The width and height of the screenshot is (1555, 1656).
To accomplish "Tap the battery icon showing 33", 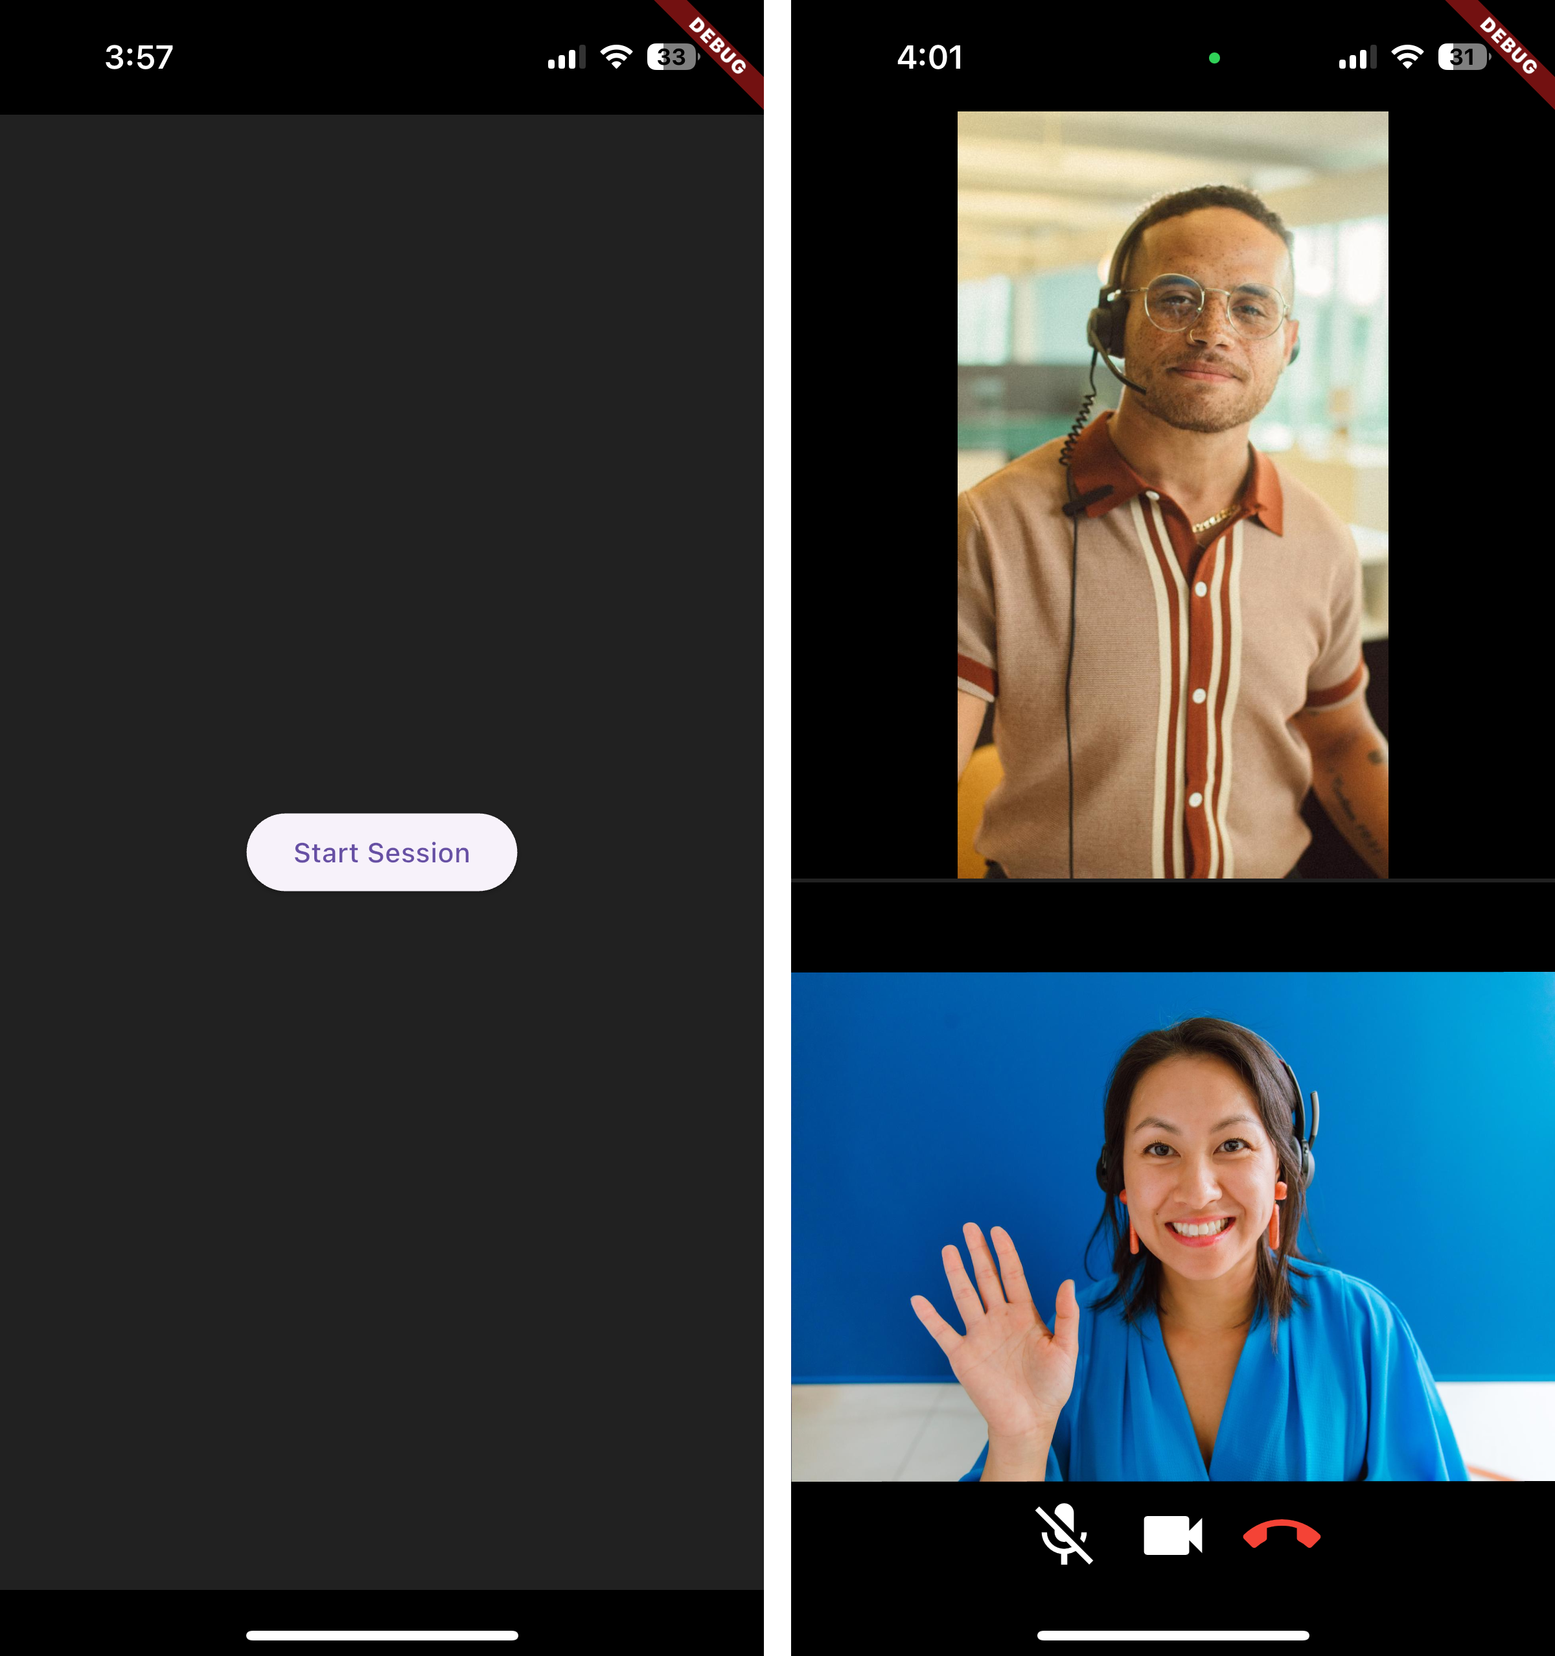I will 672,56.
